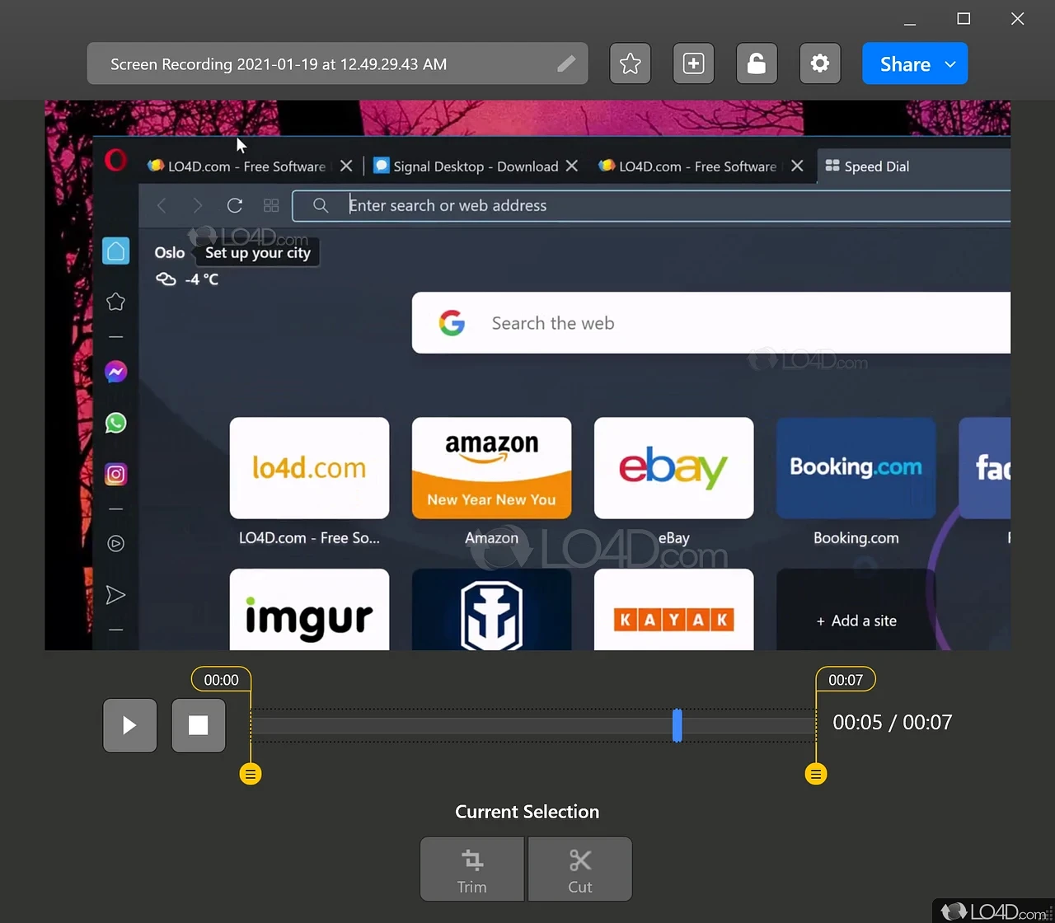Image resolution: width=1055 pixels, height=923 pixels.
Task: Toggle the unlocked padlock privacy button
Action: coord(757,63)
